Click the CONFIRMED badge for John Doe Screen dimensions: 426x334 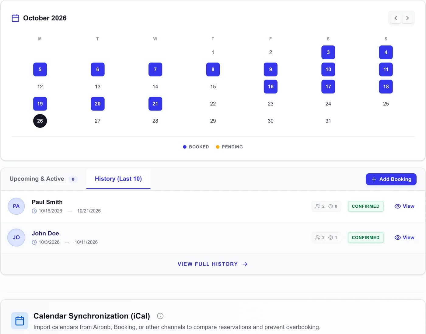coord(365,237)
